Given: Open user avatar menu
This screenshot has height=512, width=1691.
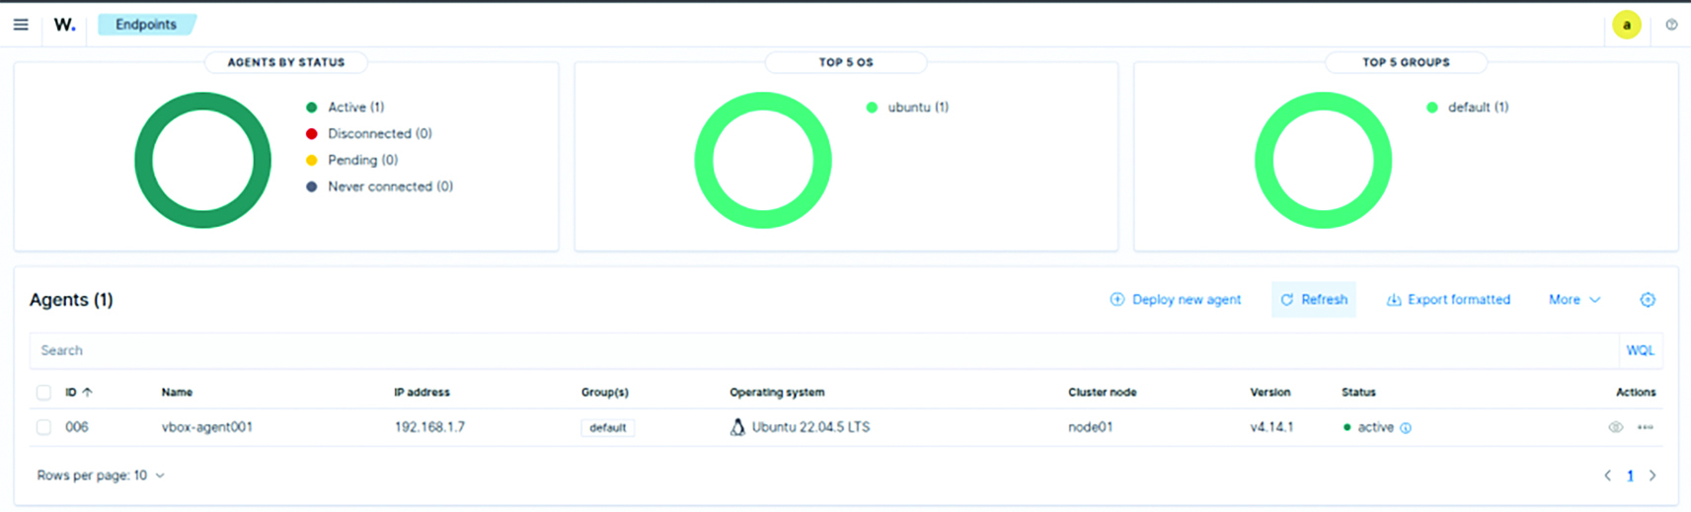Looking at the screenshot, I should click(1626, 25).
